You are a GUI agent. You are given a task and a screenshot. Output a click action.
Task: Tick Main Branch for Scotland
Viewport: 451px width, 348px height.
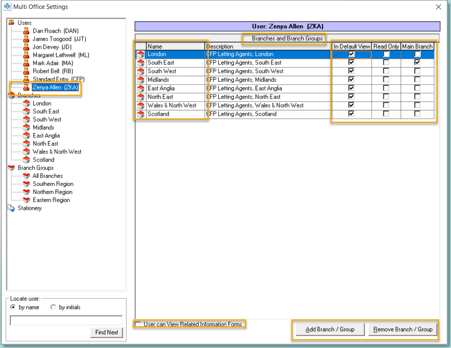417,114
